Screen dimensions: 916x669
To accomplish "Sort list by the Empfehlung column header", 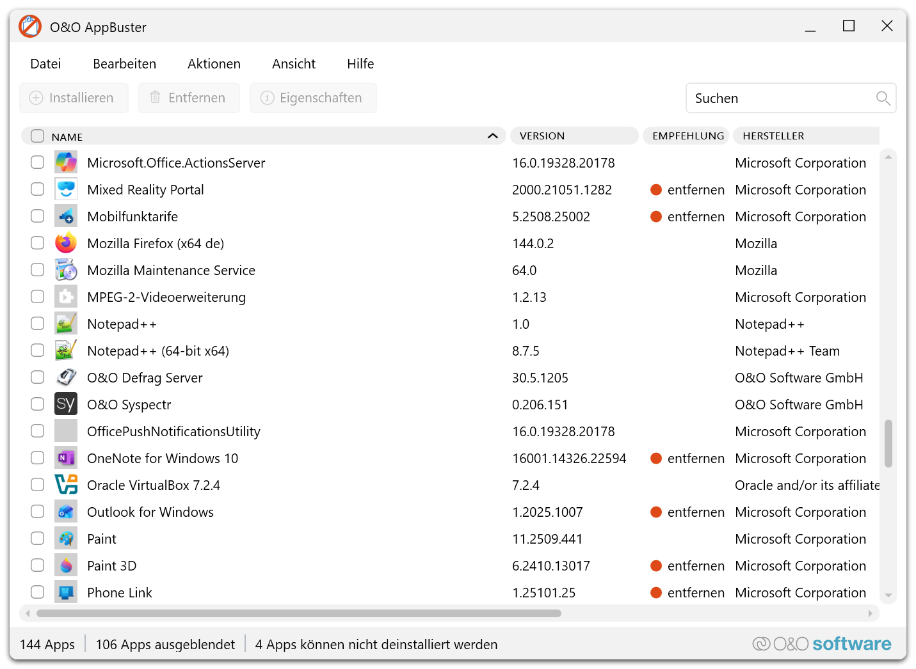I will click(x=687, y=136).
